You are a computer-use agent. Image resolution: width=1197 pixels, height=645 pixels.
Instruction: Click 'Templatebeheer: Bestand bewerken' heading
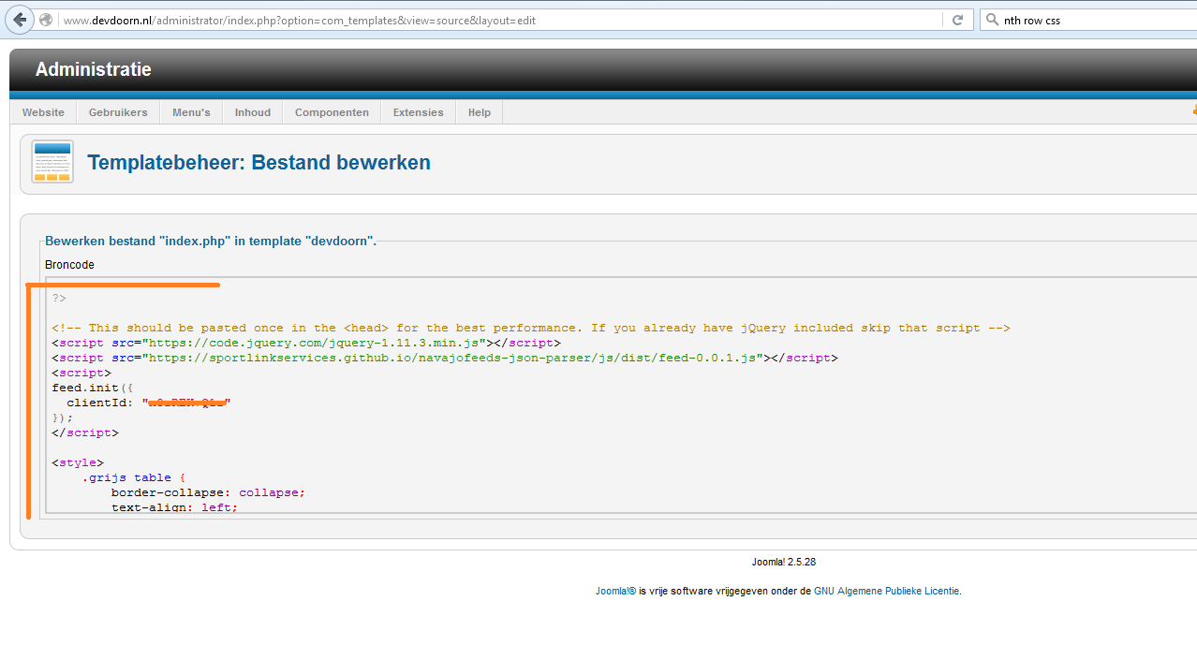[259, 162]
